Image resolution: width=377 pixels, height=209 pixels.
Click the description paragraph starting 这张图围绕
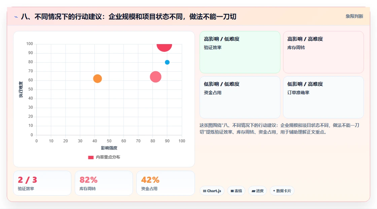[x=279, y=129]
